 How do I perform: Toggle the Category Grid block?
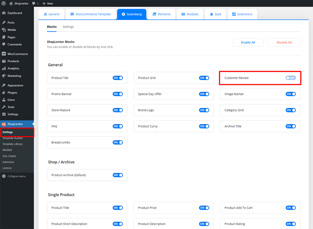pos(290,110)
